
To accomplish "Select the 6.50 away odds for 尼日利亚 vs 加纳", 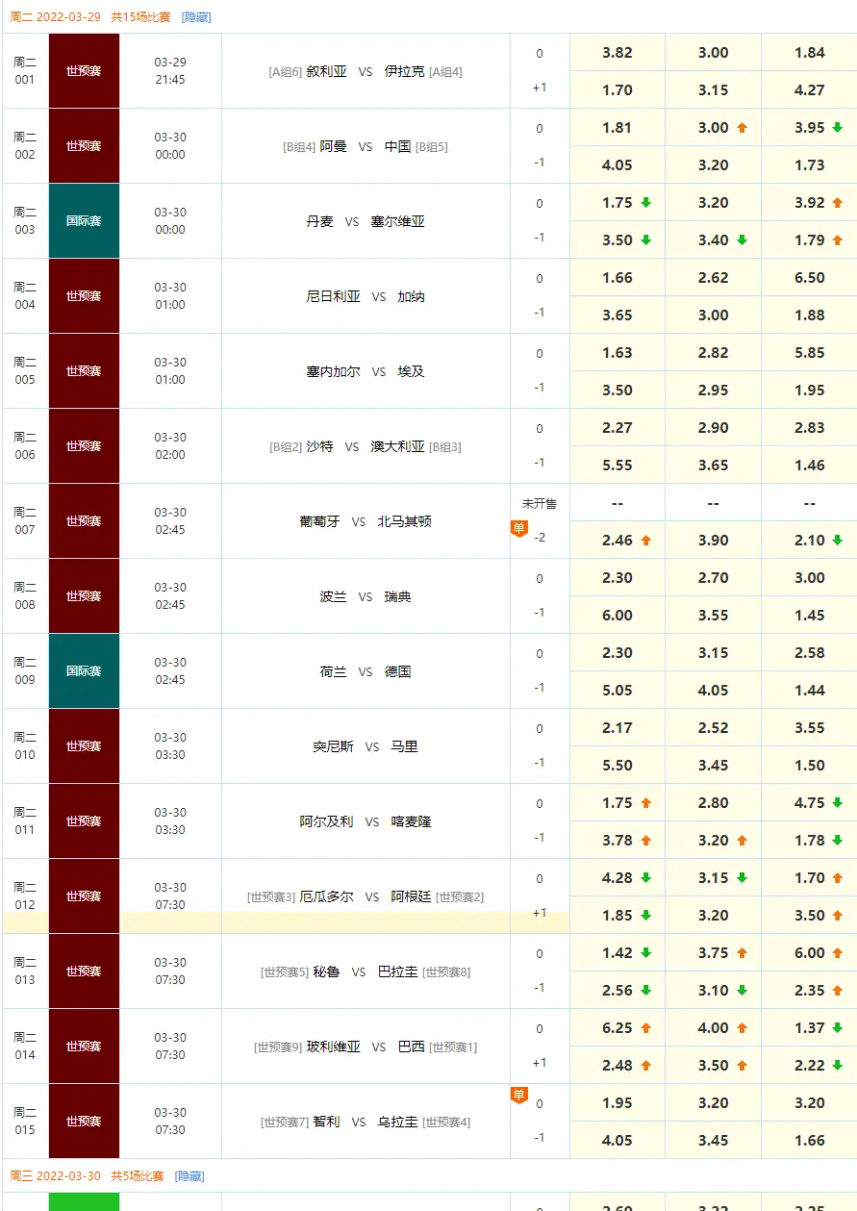I will (809, 278).
